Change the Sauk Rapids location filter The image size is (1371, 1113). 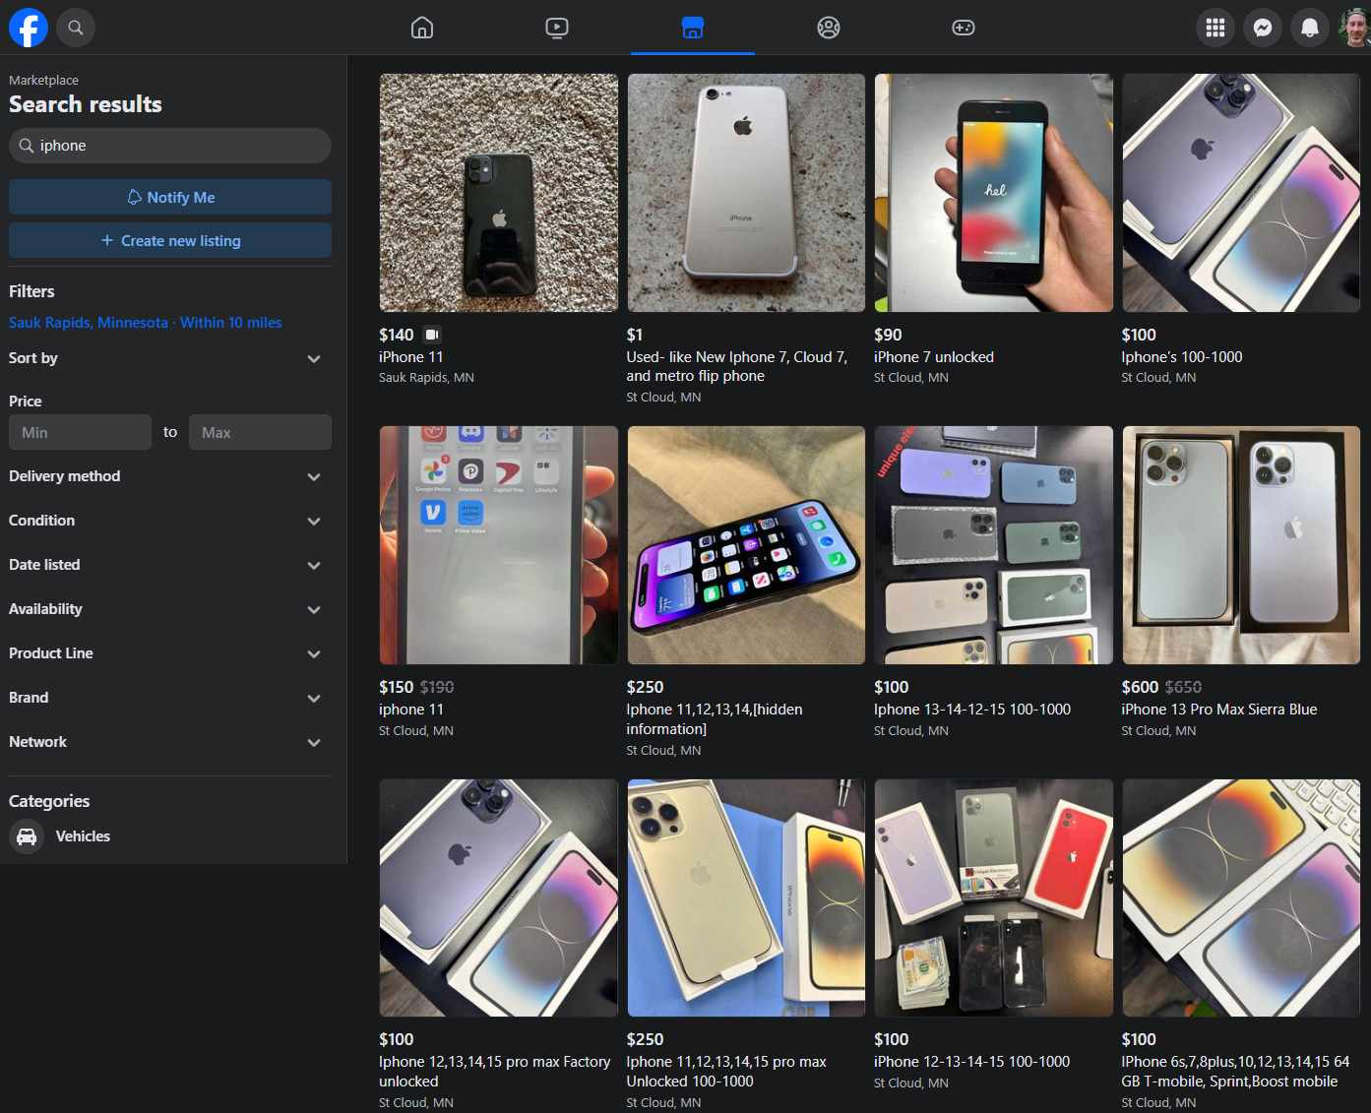pyautogui.click(x=146, y=322)
